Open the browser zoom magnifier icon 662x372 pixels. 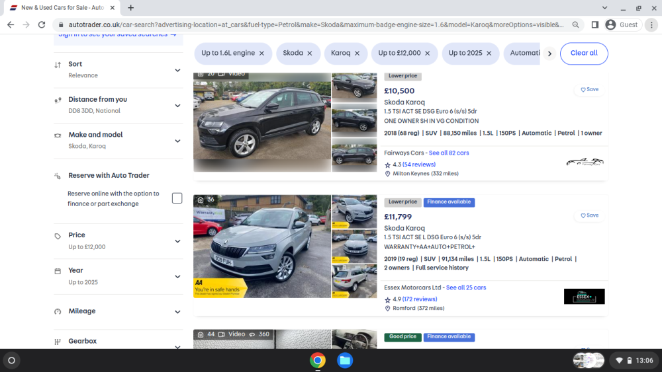(575, 25)
